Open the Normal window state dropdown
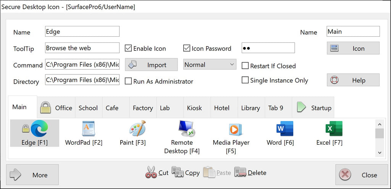391x189 pixels. [x=210, y=65]
